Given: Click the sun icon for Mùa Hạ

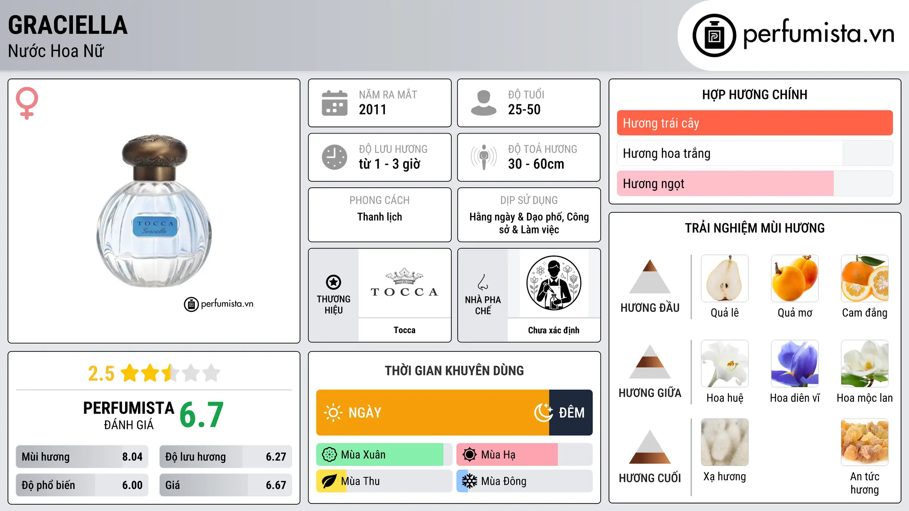Looking at the screenshot, I should point(470,455).
